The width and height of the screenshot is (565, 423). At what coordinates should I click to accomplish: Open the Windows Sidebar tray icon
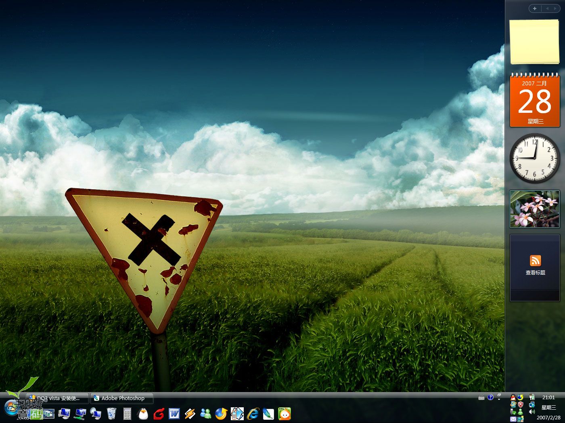(x=521, y=419)
